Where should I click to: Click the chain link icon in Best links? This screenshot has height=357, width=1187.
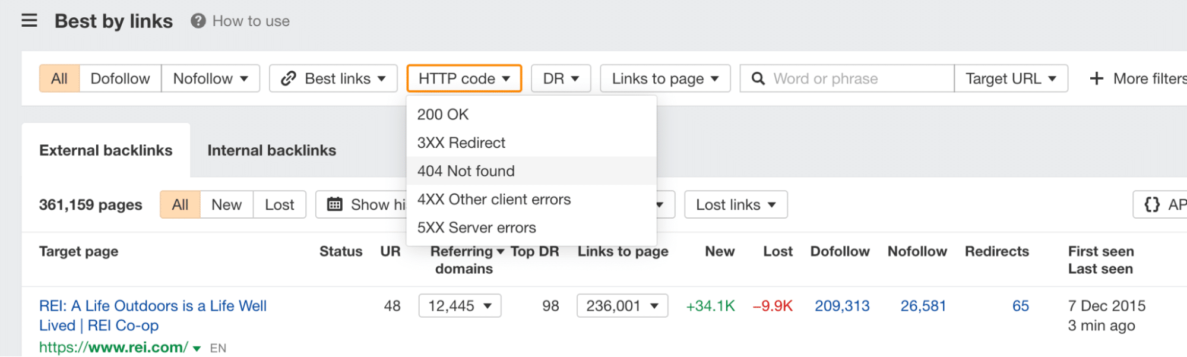coord(289,78)
